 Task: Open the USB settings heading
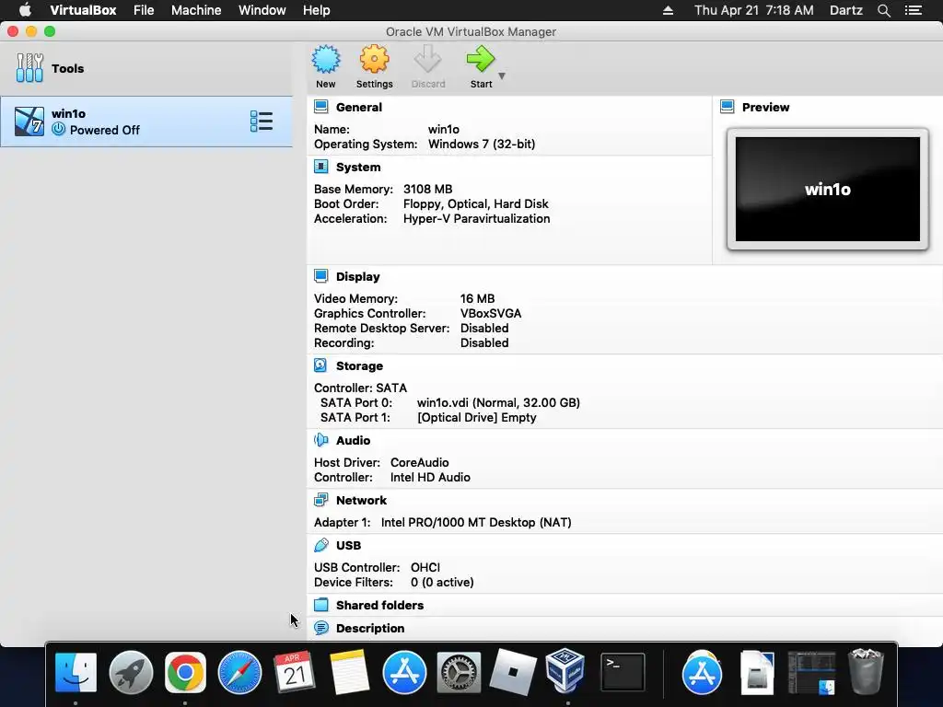(x=348, y=545)
